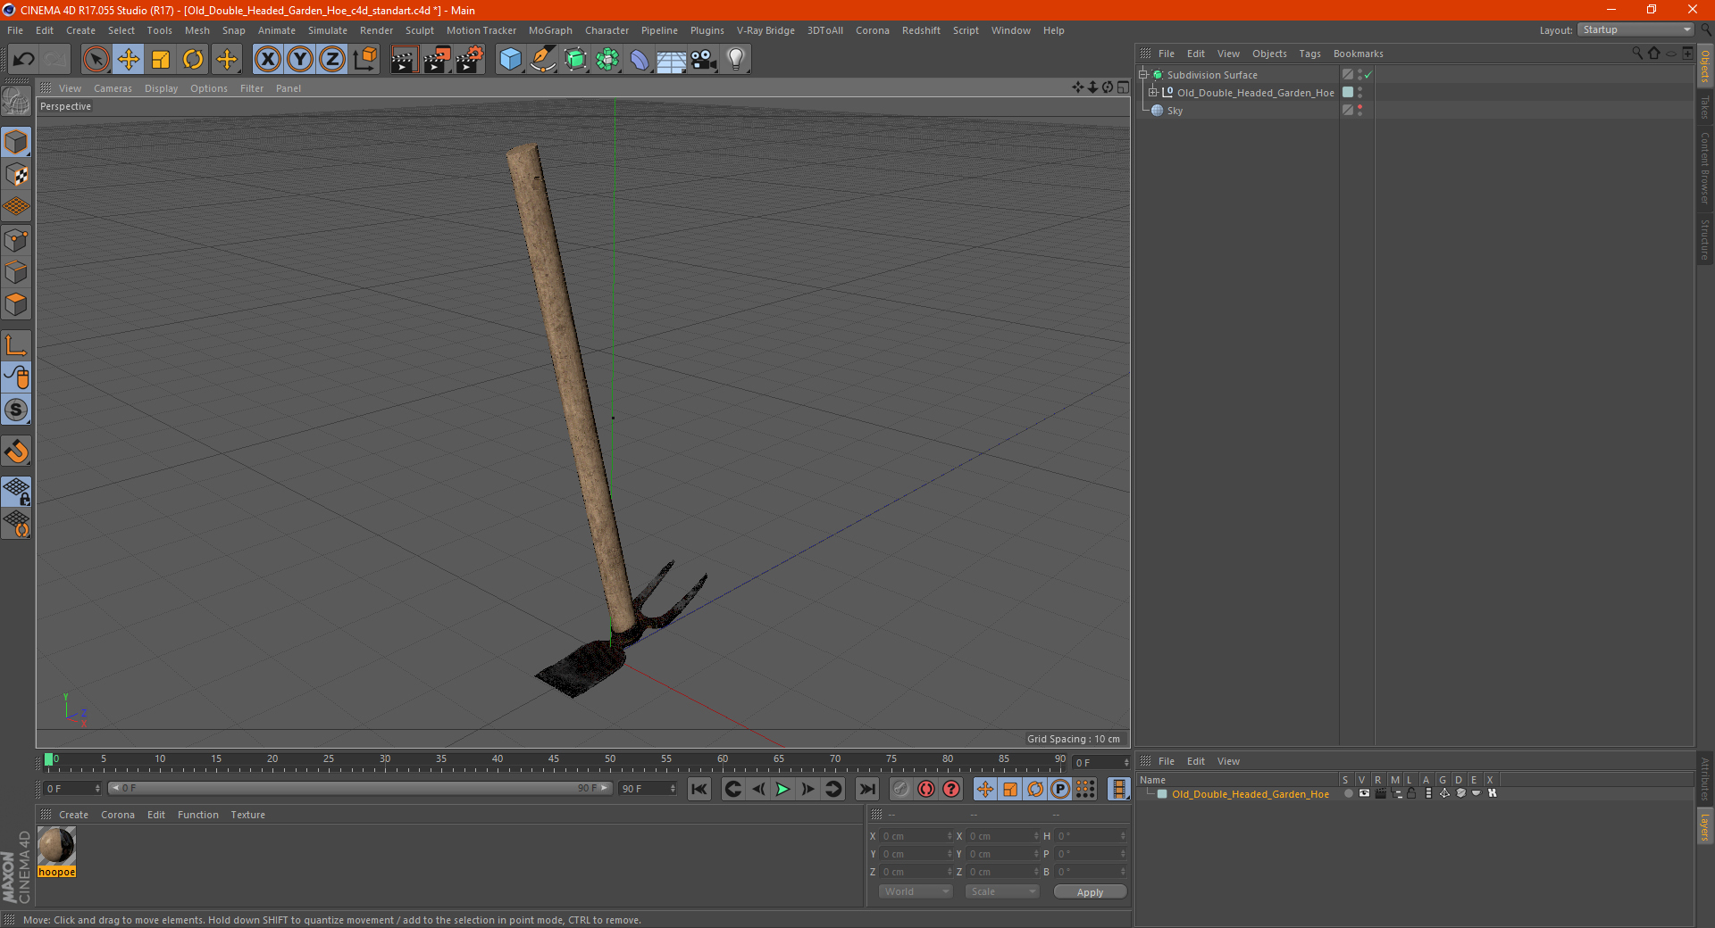
Task: Open the Layout Startup dropdown
Action: click(1636, 30)
